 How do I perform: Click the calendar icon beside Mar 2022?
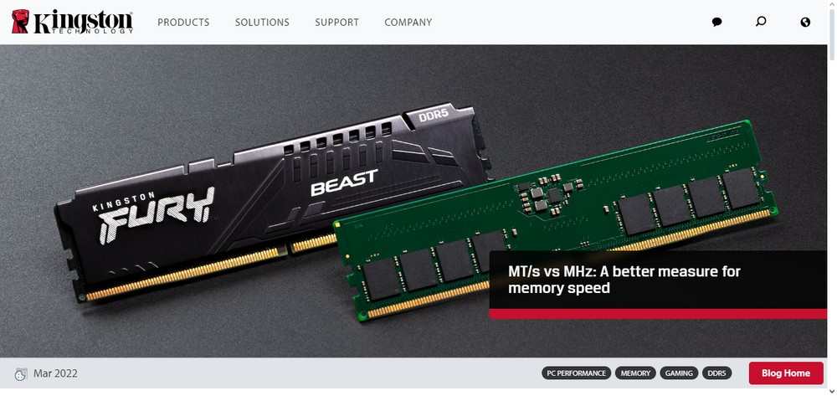click(x=21, y=373)
